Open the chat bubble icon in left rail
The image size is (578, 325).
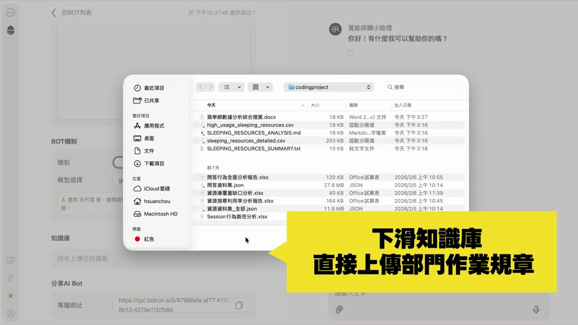11,13
